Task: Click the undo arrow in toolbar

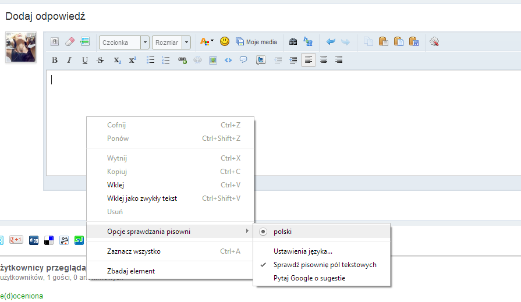Action: pos(331,42)
